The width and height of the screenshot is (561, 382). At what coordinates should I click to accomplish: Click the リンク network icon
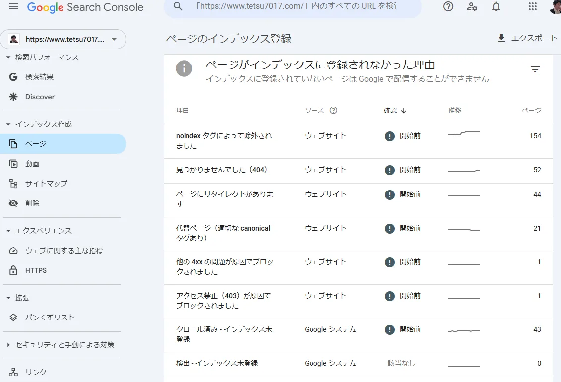coord(13,372)
